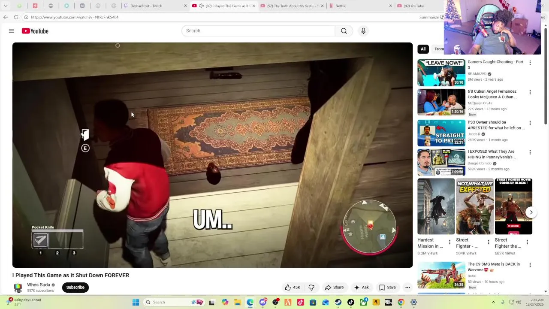The image size is (549, 309).
Task: Show hidden system tray icons chevron
Action: (493, 302)
